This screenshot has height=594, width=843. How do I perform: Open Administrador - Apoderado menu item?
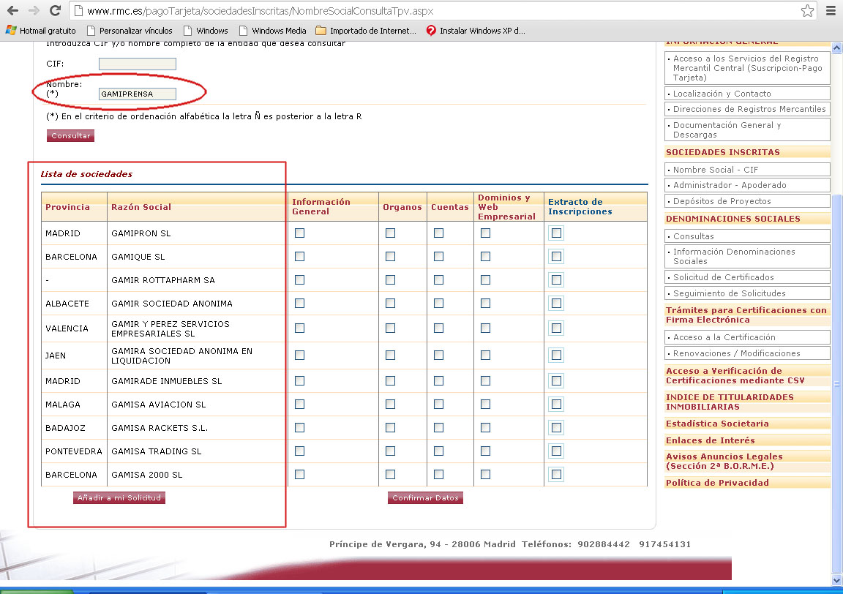pyautogui.click(x=747, y=185)
